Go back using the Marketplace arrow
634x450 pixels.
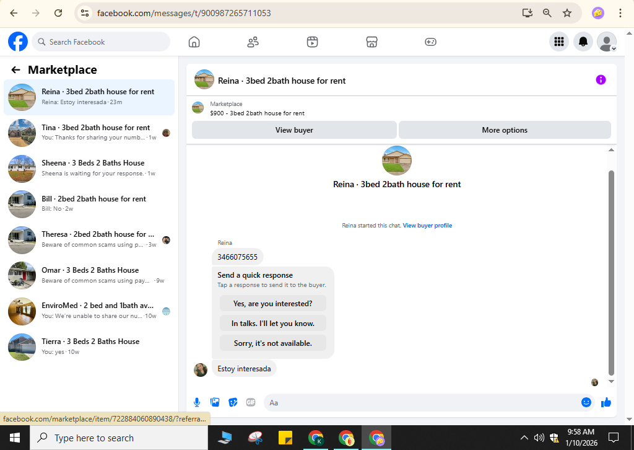point(15,70)
